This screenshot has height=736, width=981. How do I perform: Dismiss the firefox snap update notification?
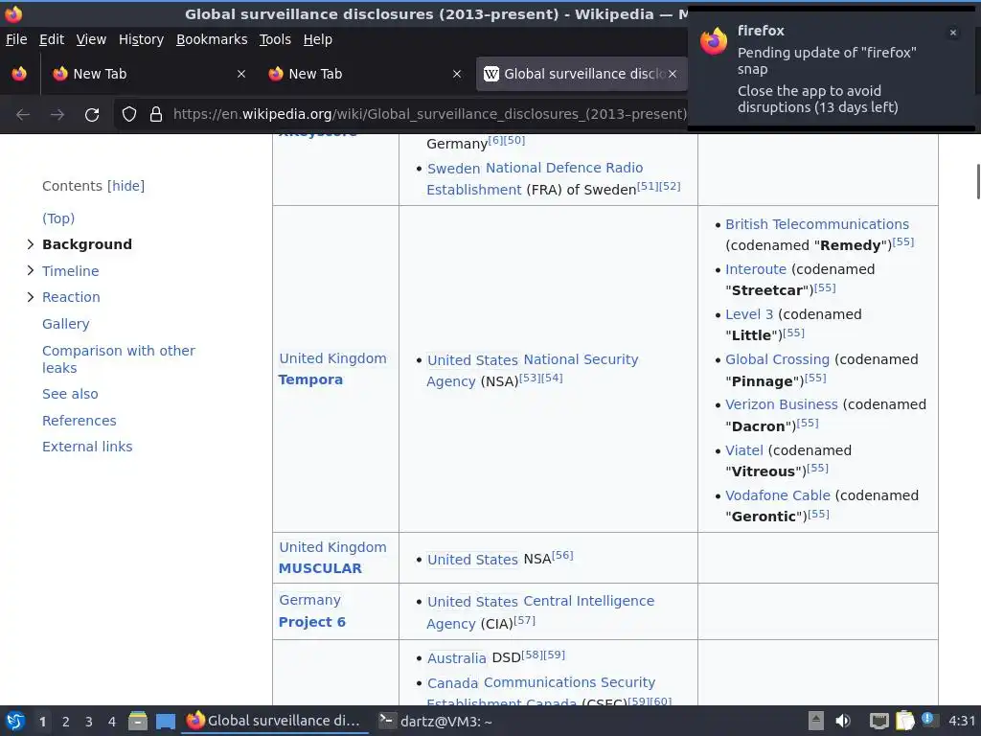953,33
